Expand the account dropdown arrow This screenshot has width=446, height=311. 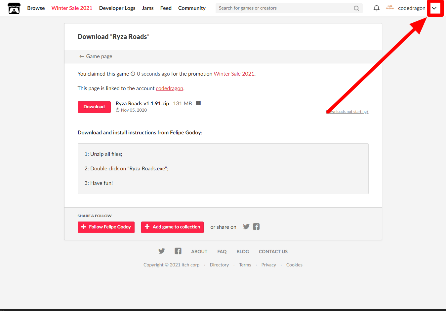pos(434,8)
